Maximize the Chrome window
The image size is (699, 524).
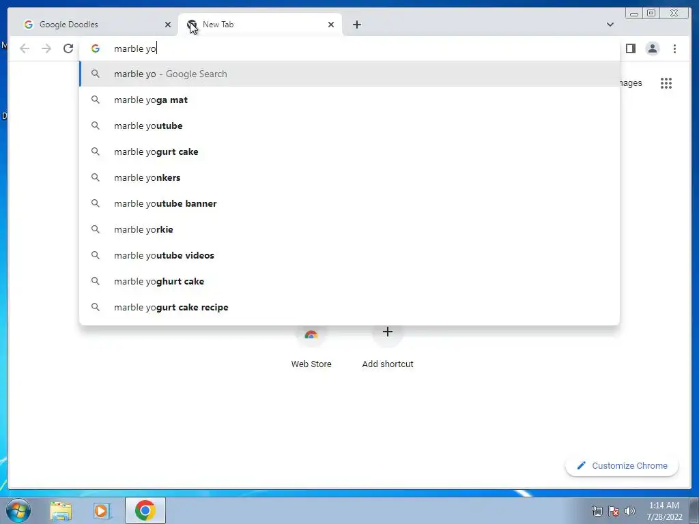651,13
